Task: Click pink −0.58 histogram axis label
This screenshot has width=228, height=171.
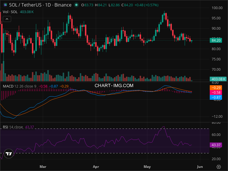Action: 216,92
